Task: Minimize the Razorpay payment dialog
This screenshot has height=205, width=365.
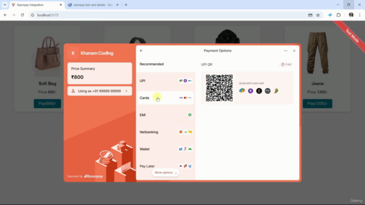Action: pyautogui.click(x=286, y=51)
